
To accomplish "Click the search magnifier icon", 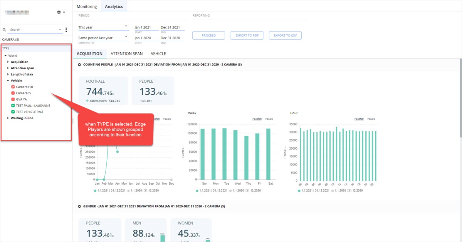I will (x=4, y=30).
